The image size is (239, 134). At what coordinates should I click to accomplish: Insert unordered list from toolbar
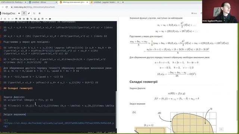click(x=20, y=19)
